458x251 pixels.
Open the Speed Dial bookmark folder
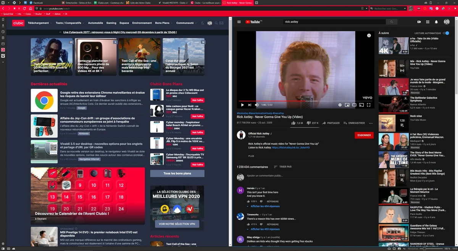8,14
